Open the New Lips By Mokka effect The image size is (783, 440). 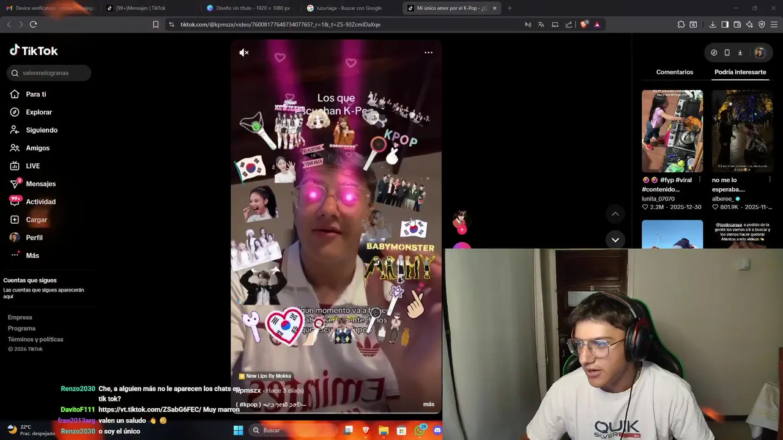tap(265, 376)
